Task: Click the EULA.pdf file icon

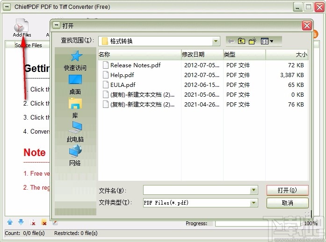Action: [x=106, y=85]
